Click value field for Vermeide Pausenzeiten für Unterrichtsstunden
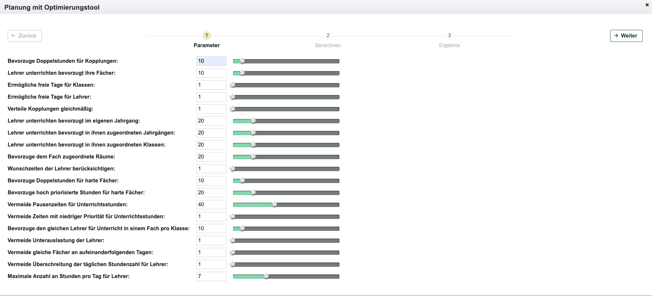 pos(211,205)
